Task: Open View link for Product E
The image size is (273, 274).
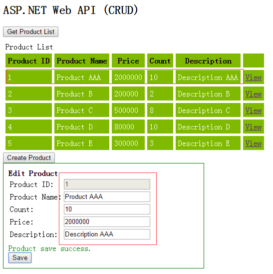Action: pyautogui.click(x=254, y=143)
